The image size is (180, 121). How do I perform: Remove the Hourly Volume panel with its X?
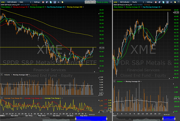[x=114, y=81]
